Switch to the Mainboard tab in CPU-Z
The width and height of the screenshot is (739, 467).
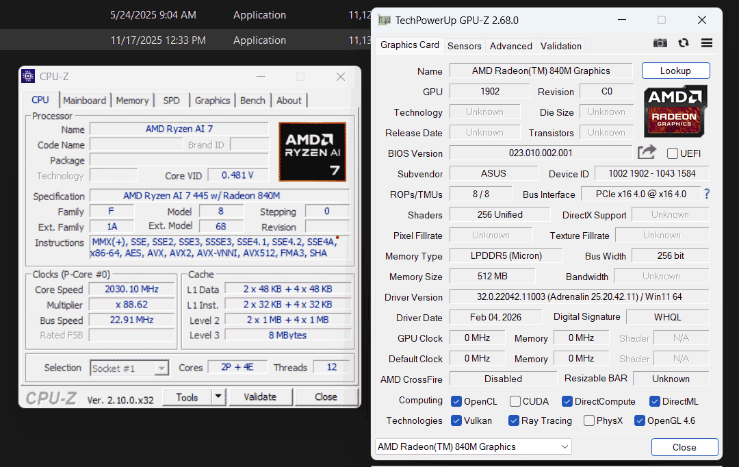[x=85, y=101]
